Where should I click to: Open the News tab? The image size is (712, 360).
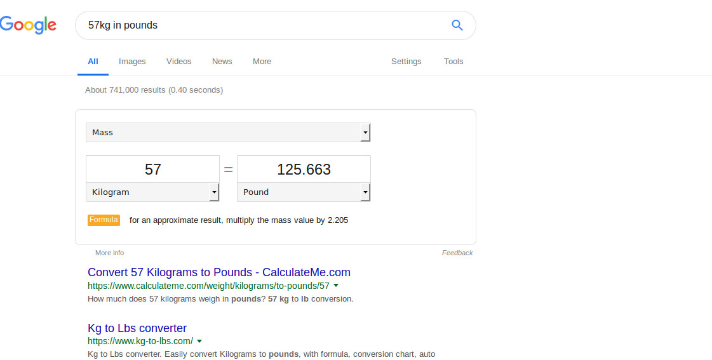click(x=222, y=62)
